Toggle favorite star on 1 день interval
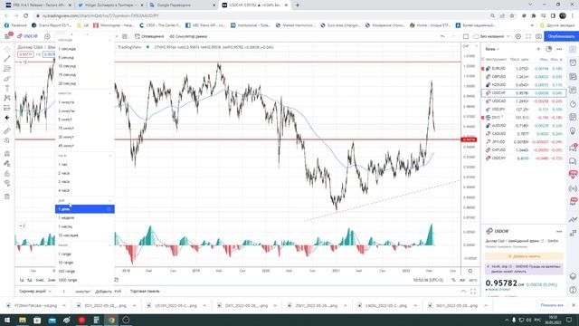The image size is (579, 326). tap(109, 209)
